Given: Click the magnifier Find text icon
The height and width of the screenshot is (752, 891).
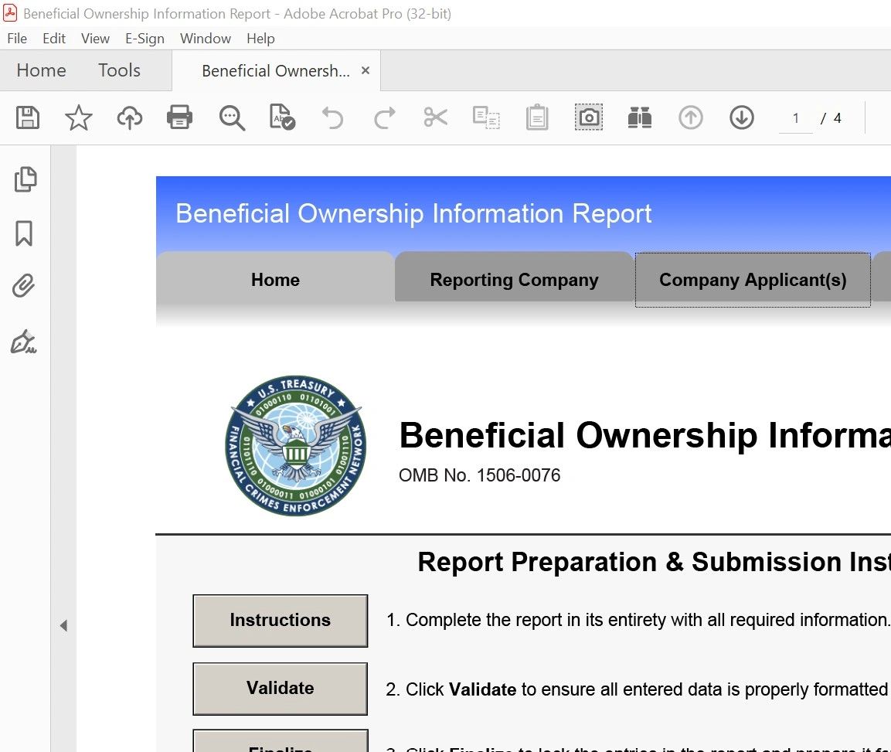Looking at the screenshot, I should click(232, 117).
